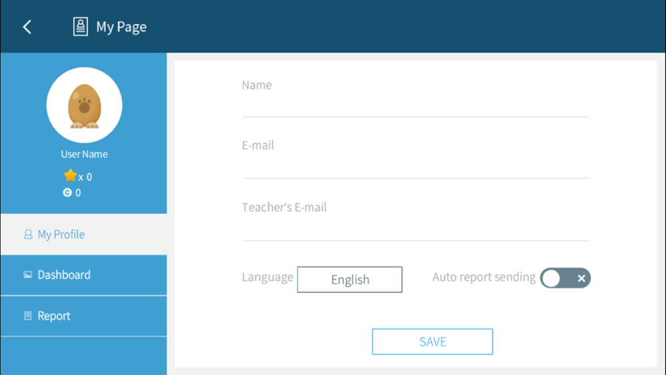
Task: Click the "My Page" title text
Action: pos(121,27)
